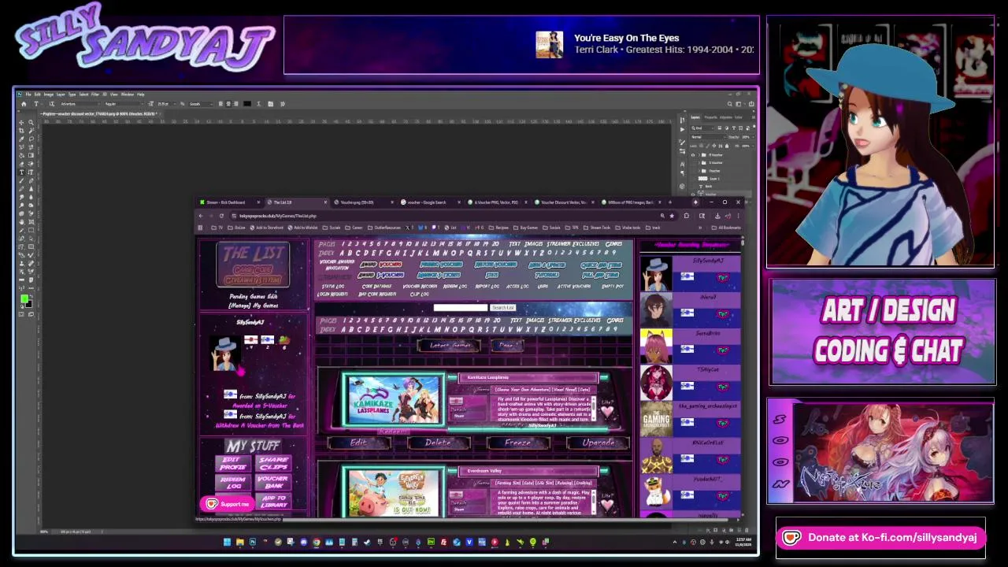Open Voucher Bank in My Stuff

click(273, 482)
